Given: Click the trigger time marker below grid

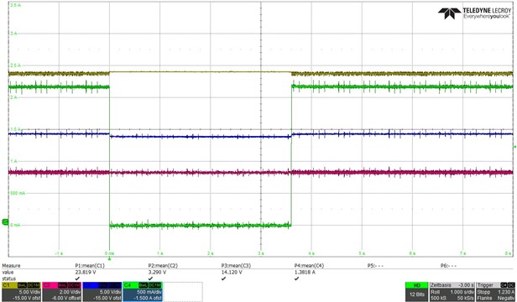Looking at the screenshot, I should (109, 259).
